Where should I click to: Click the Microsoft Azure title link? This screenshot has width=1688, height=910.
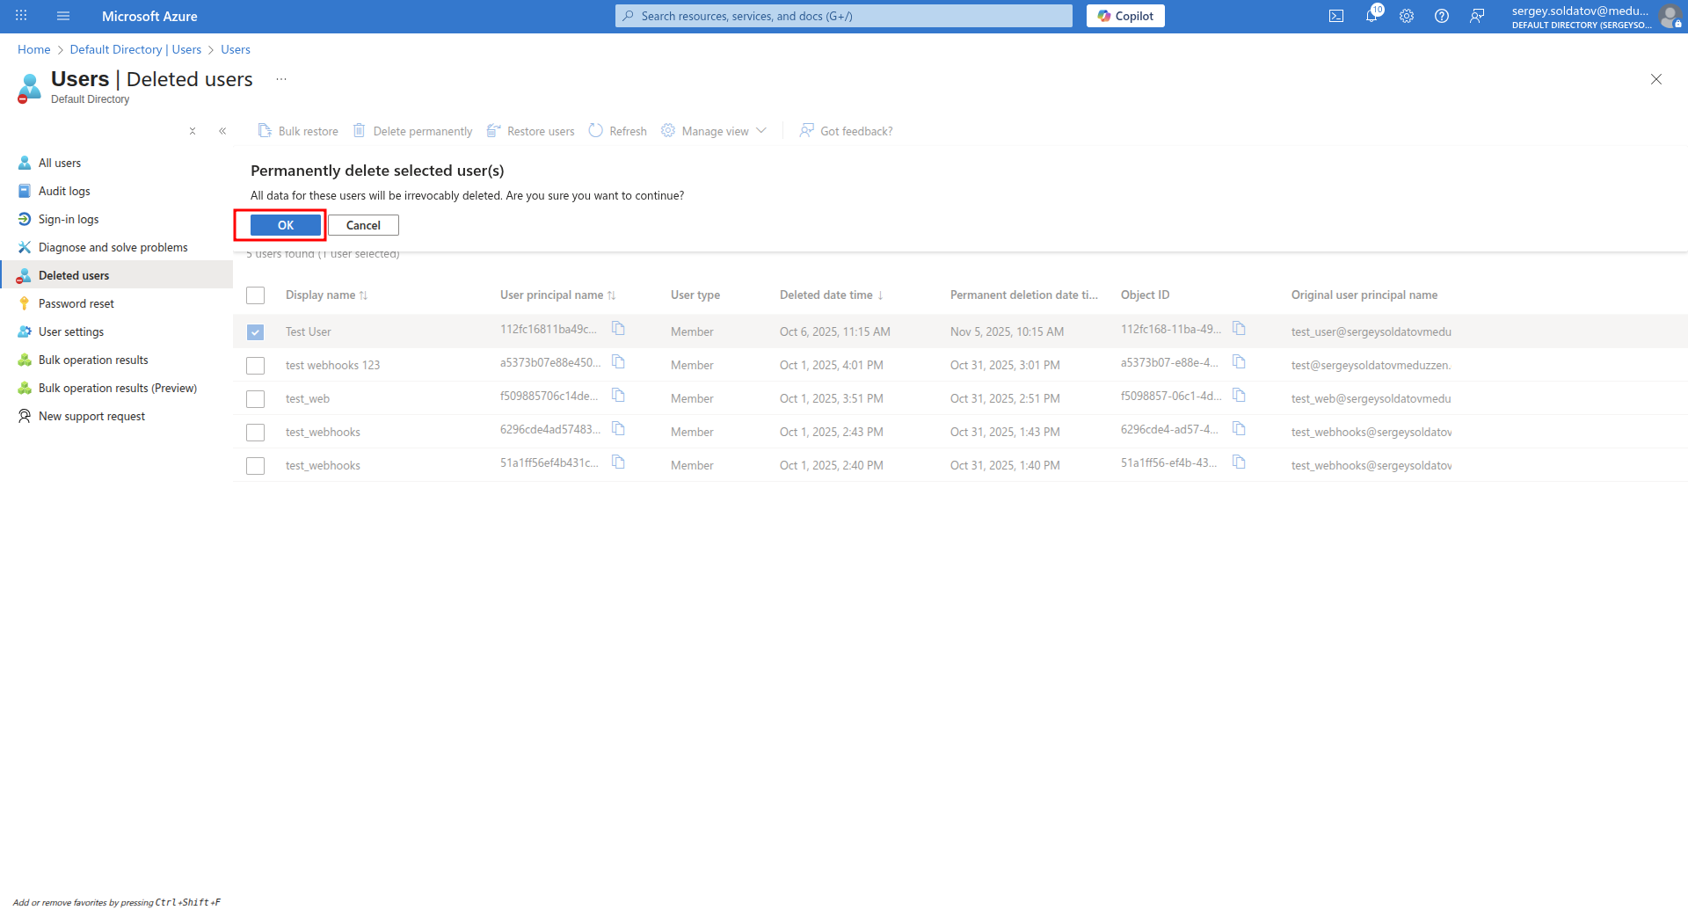[149, 16]
